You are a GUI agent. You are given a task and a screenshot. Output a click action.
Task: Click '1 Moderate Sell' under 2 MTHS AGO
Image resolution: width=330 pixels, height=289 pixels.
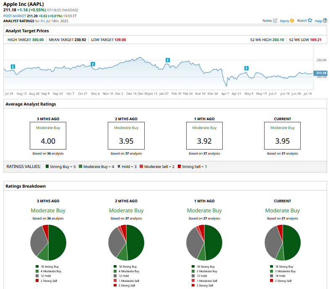(x=129, y=281)
